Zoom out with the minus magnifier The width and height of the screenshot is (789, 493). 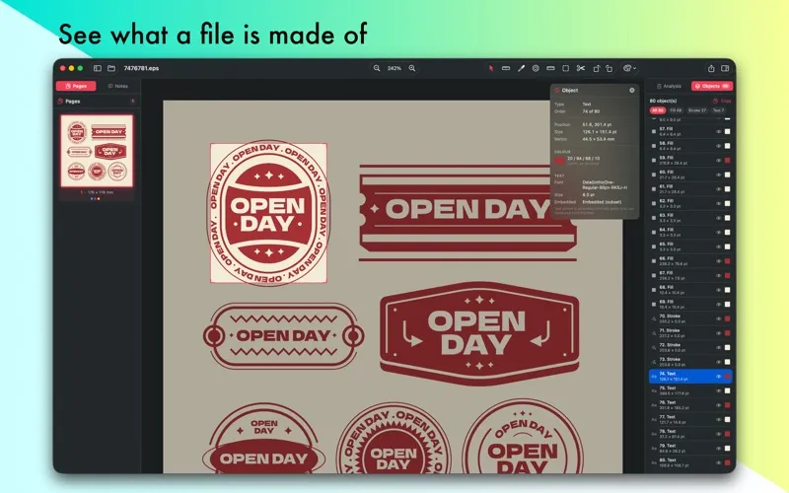pyautogui.click(x=377, y=68)
